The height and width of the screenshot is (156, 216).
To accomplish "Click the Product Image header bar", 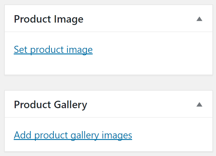I will tap(109, 18).
